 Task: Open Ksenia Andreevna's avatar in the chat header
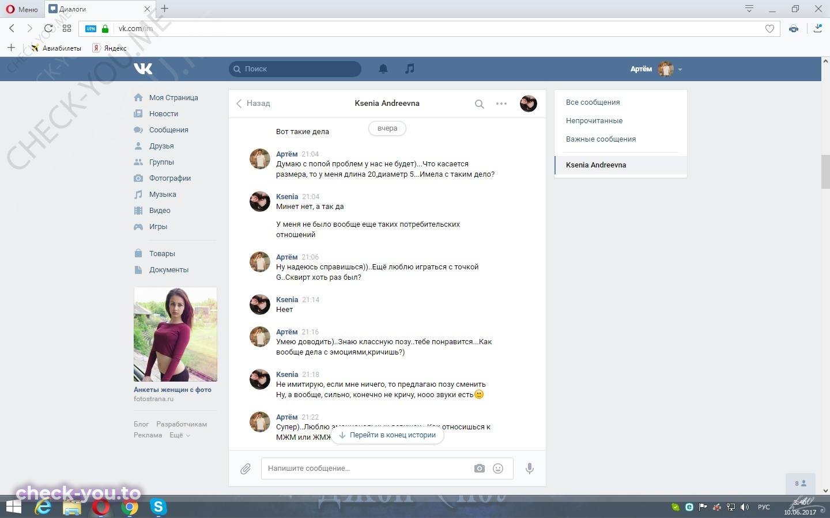pyautogui.click(x=529, y=104)
